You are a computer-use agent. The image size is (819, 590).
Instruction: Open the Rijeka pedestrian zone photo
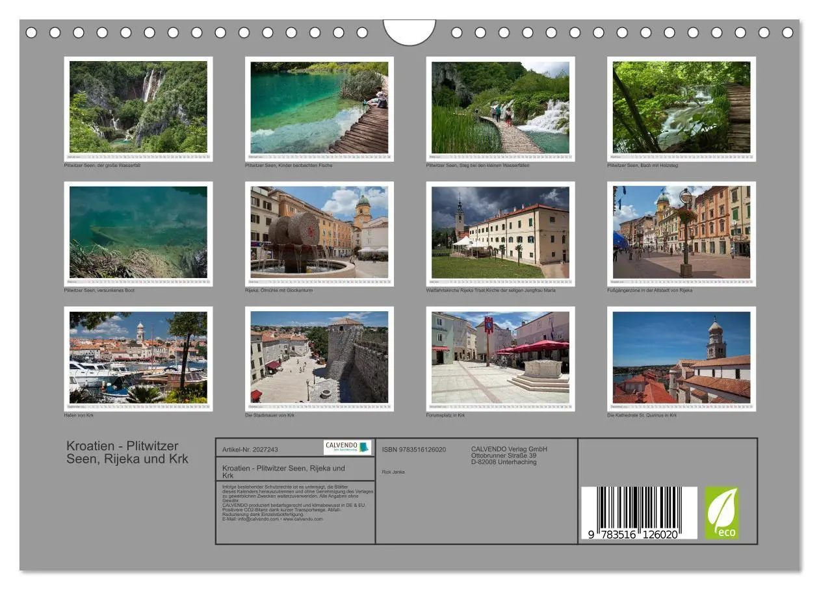pyautogui.click(x=681, y=233)
